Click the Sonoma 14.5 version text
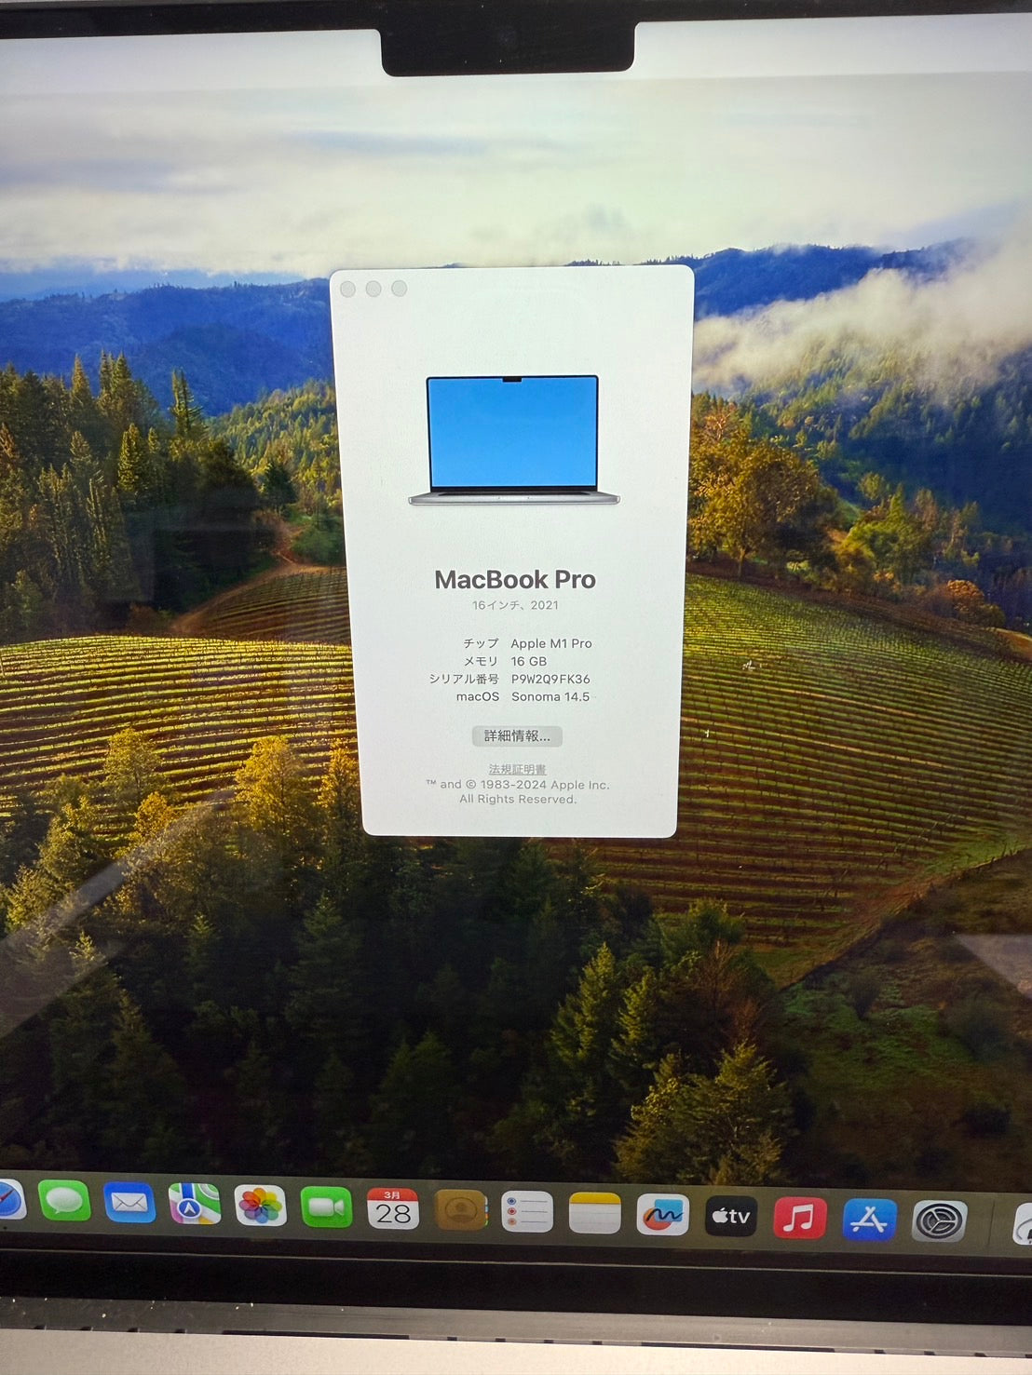The height and width of the screenshot is (1375, 1032). click(553, 697)
